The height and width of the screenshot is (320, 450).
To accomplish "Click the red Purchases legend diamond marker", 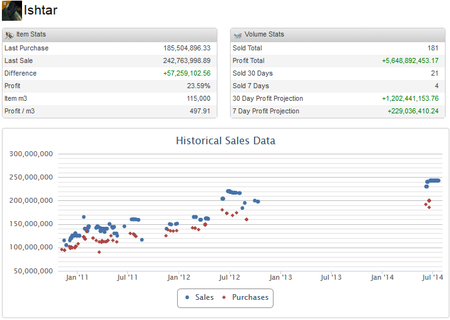I will click(225, 297).
